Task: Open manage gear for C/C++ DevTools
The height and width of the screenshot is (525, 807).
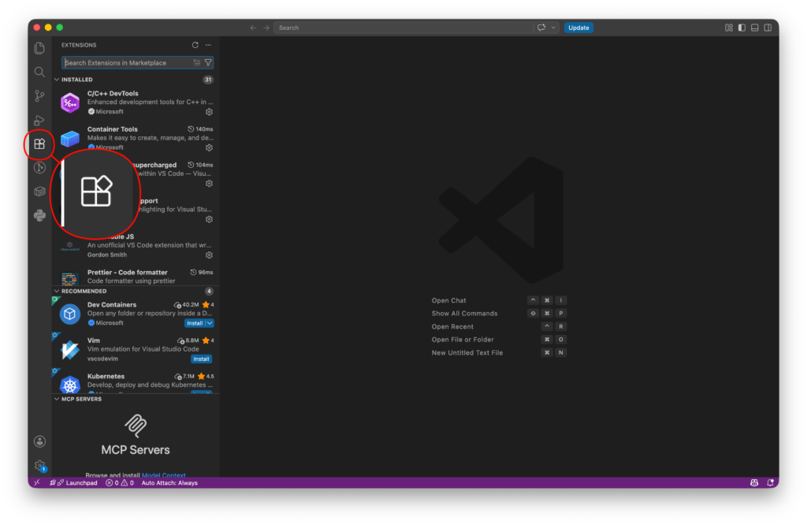Action: click(x=209, y=112)
